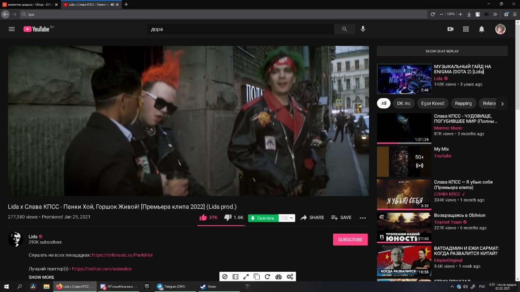Click the speedometer icon in the floating toolbar
The width and height of the screenshot is (520, 292).
tap(278, 277)
